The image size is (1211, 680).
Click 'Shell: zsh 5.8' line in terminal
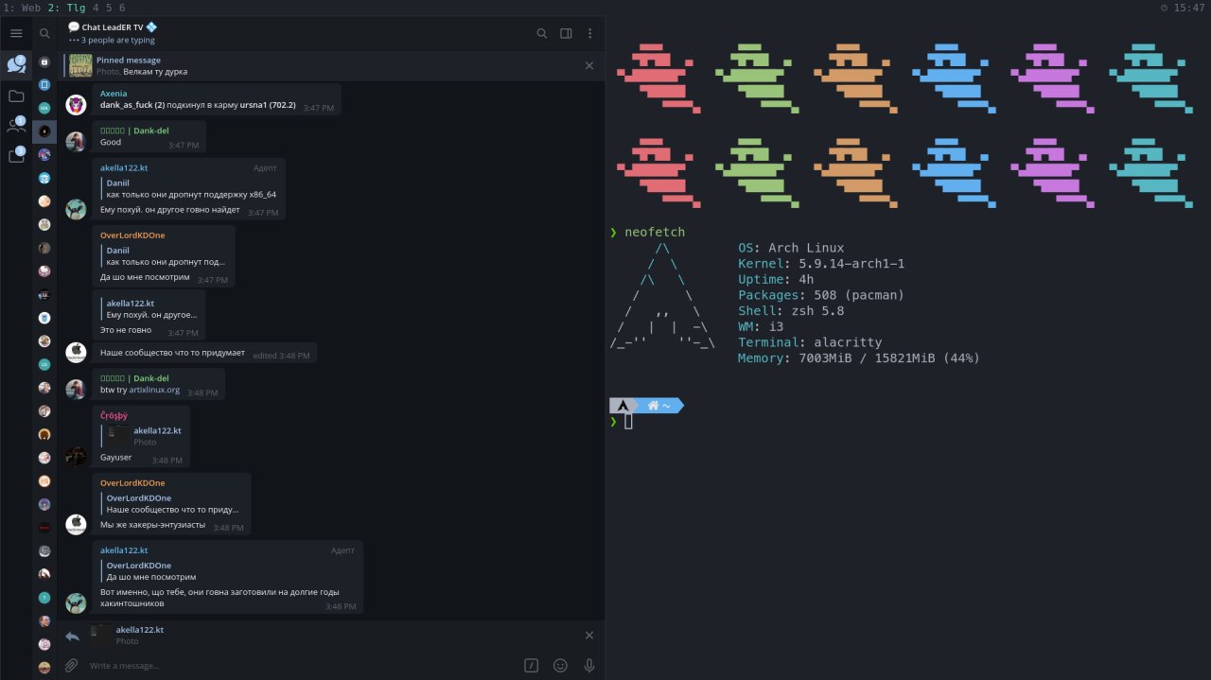point(791,310)
